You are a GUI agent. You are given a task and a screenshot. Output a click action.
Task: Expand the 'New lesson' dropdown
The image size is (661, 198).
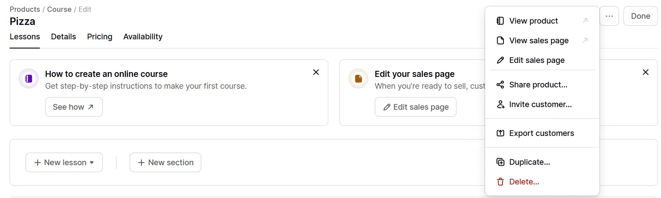(64, 163)
